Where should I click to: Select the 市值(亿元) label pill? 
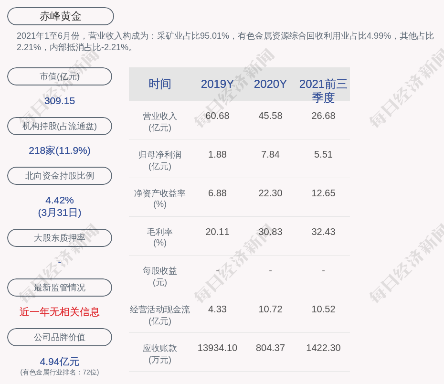[x=60, y=76]
